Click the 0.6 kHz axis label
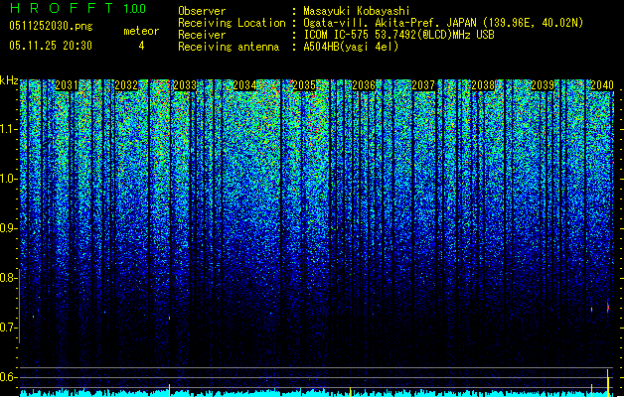The height and width of the screenshot is (397, 625). (7, 377)
